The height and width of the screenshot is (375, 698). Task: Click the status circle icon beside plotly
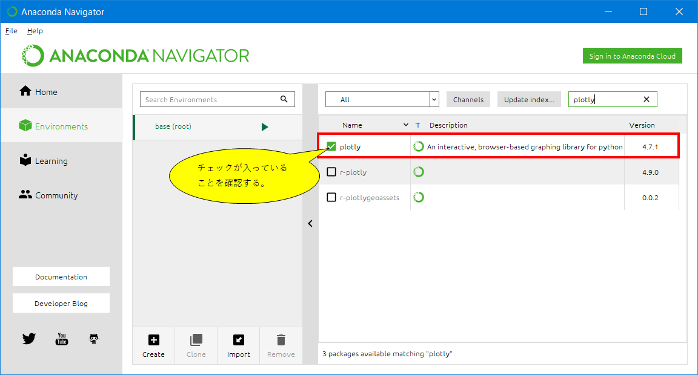pyautogui.click(x=419, y=146)
